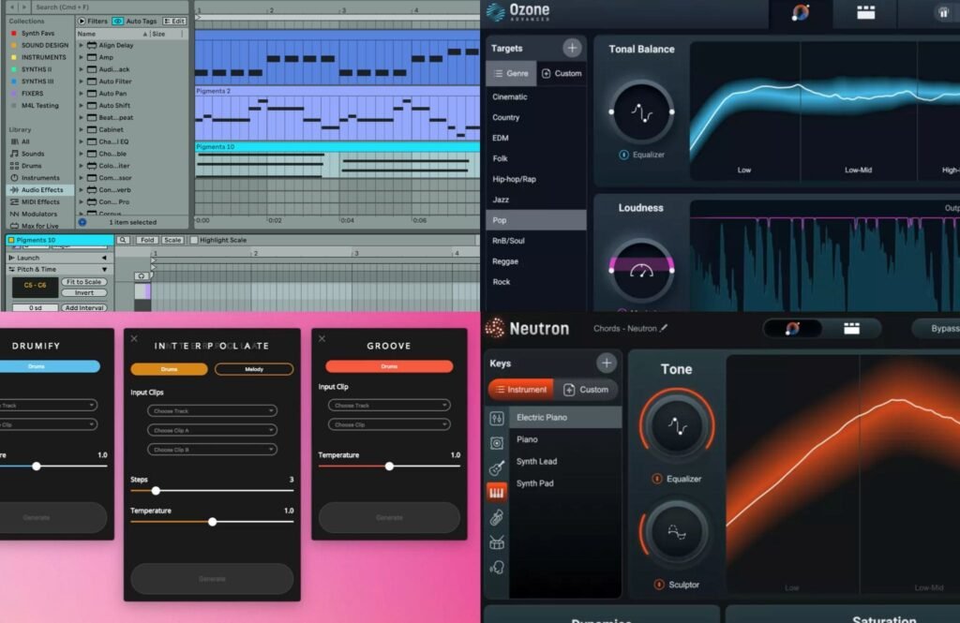Toggle the Scale button in MIDI editor

coord(172,240)
